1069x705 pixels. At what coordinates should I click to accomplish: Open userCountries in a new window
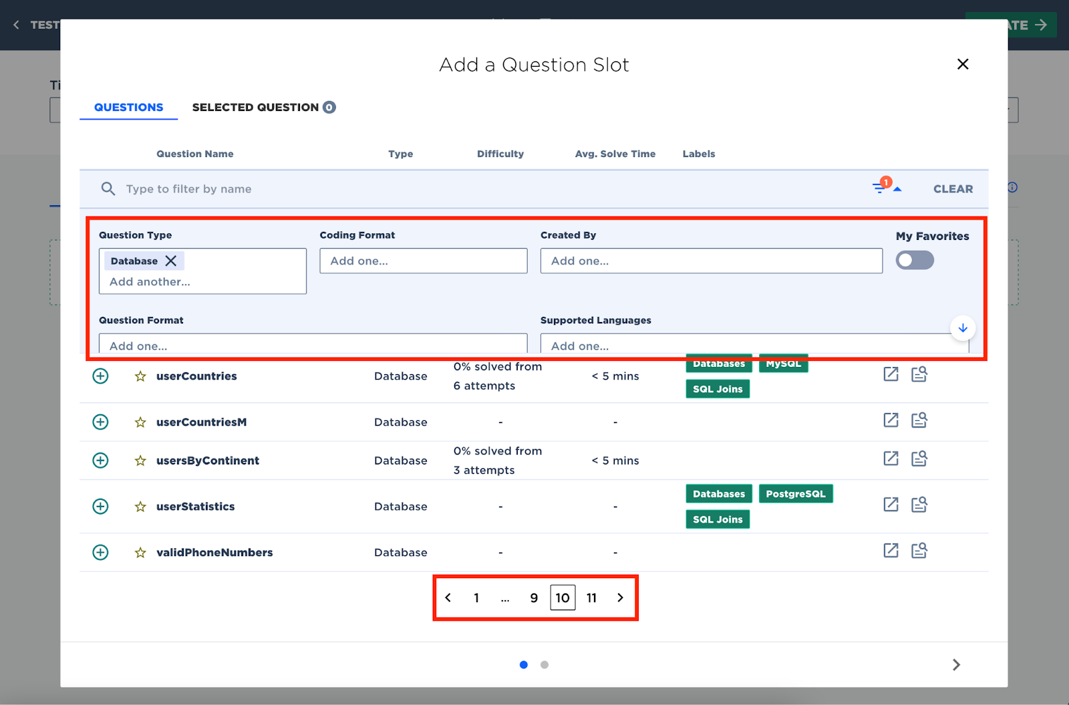(x=891, y=374)
